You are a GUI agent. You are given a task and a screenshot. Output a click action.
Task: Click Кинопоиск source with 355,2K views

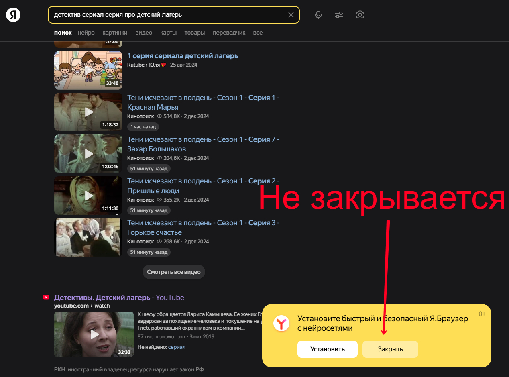point(140,200)
